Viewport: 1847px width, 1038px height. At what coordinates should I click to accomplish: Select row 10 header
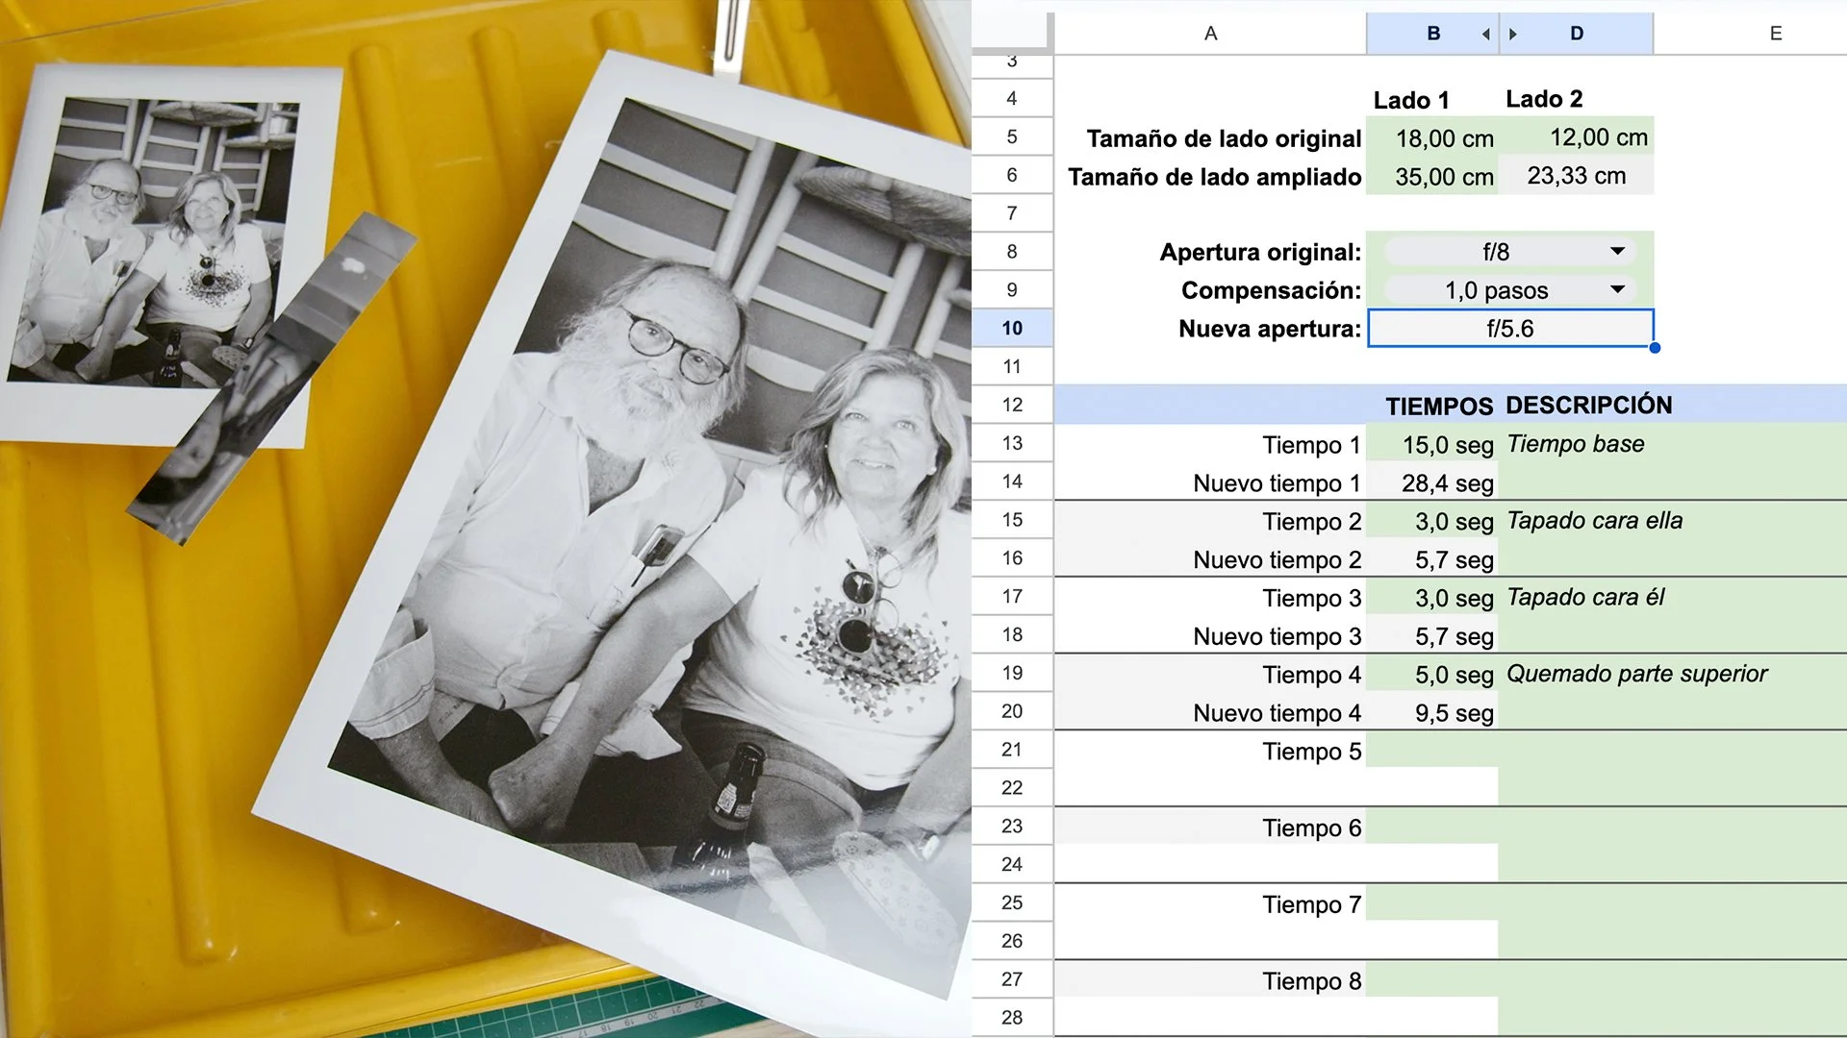coord(1012,329)
